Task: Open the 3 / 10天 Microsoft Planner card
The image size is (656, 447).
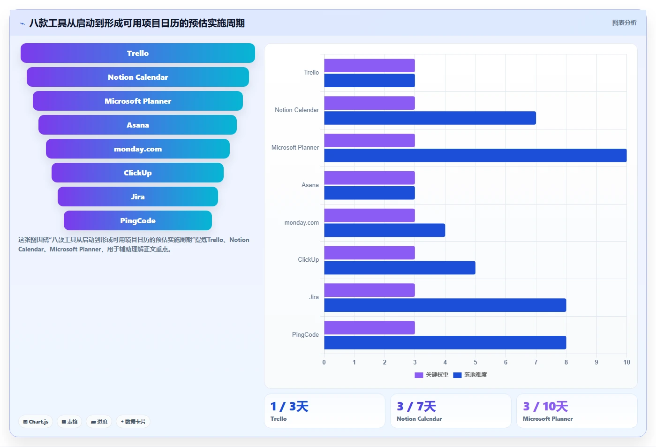Action: click(577, 411)
